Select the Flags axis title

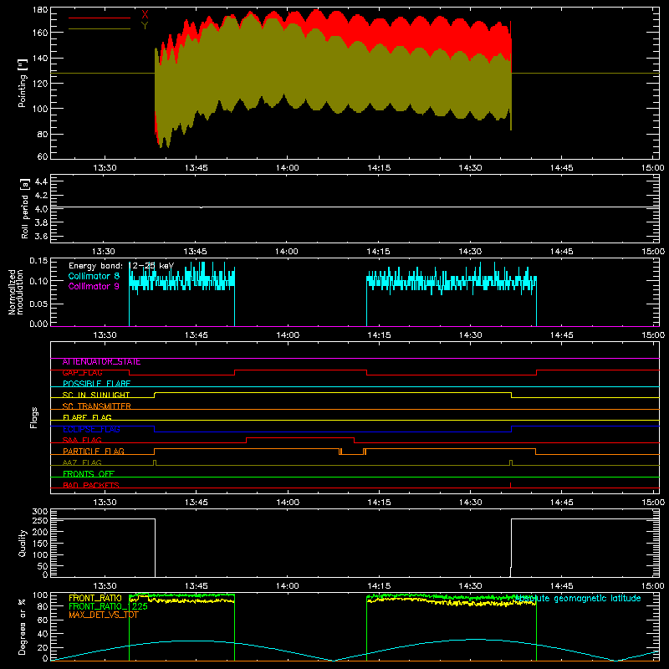pos(34,417)
